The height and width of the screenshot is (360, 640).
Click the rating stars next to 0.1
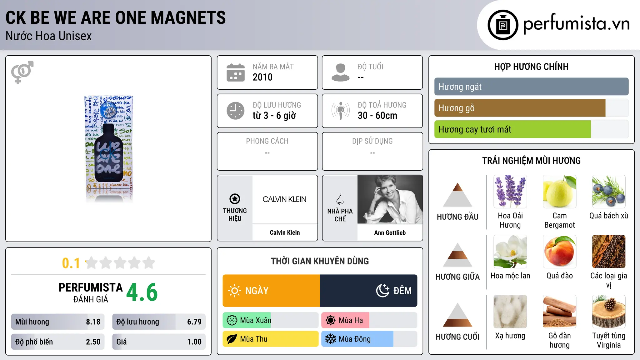point(120,263)
